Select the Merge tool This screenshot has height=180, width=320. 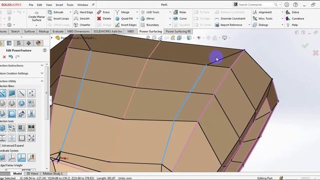click(122, 12)
